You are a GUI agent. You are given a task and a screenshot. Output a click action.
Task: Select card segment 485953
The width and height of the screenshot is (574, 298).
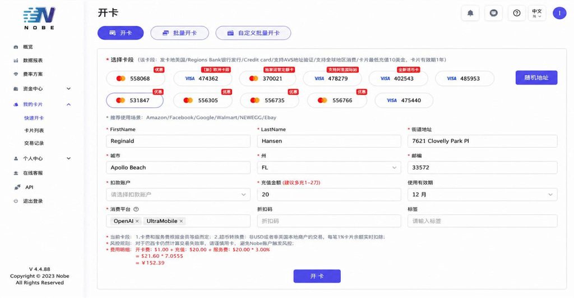(x=465, y=79)
